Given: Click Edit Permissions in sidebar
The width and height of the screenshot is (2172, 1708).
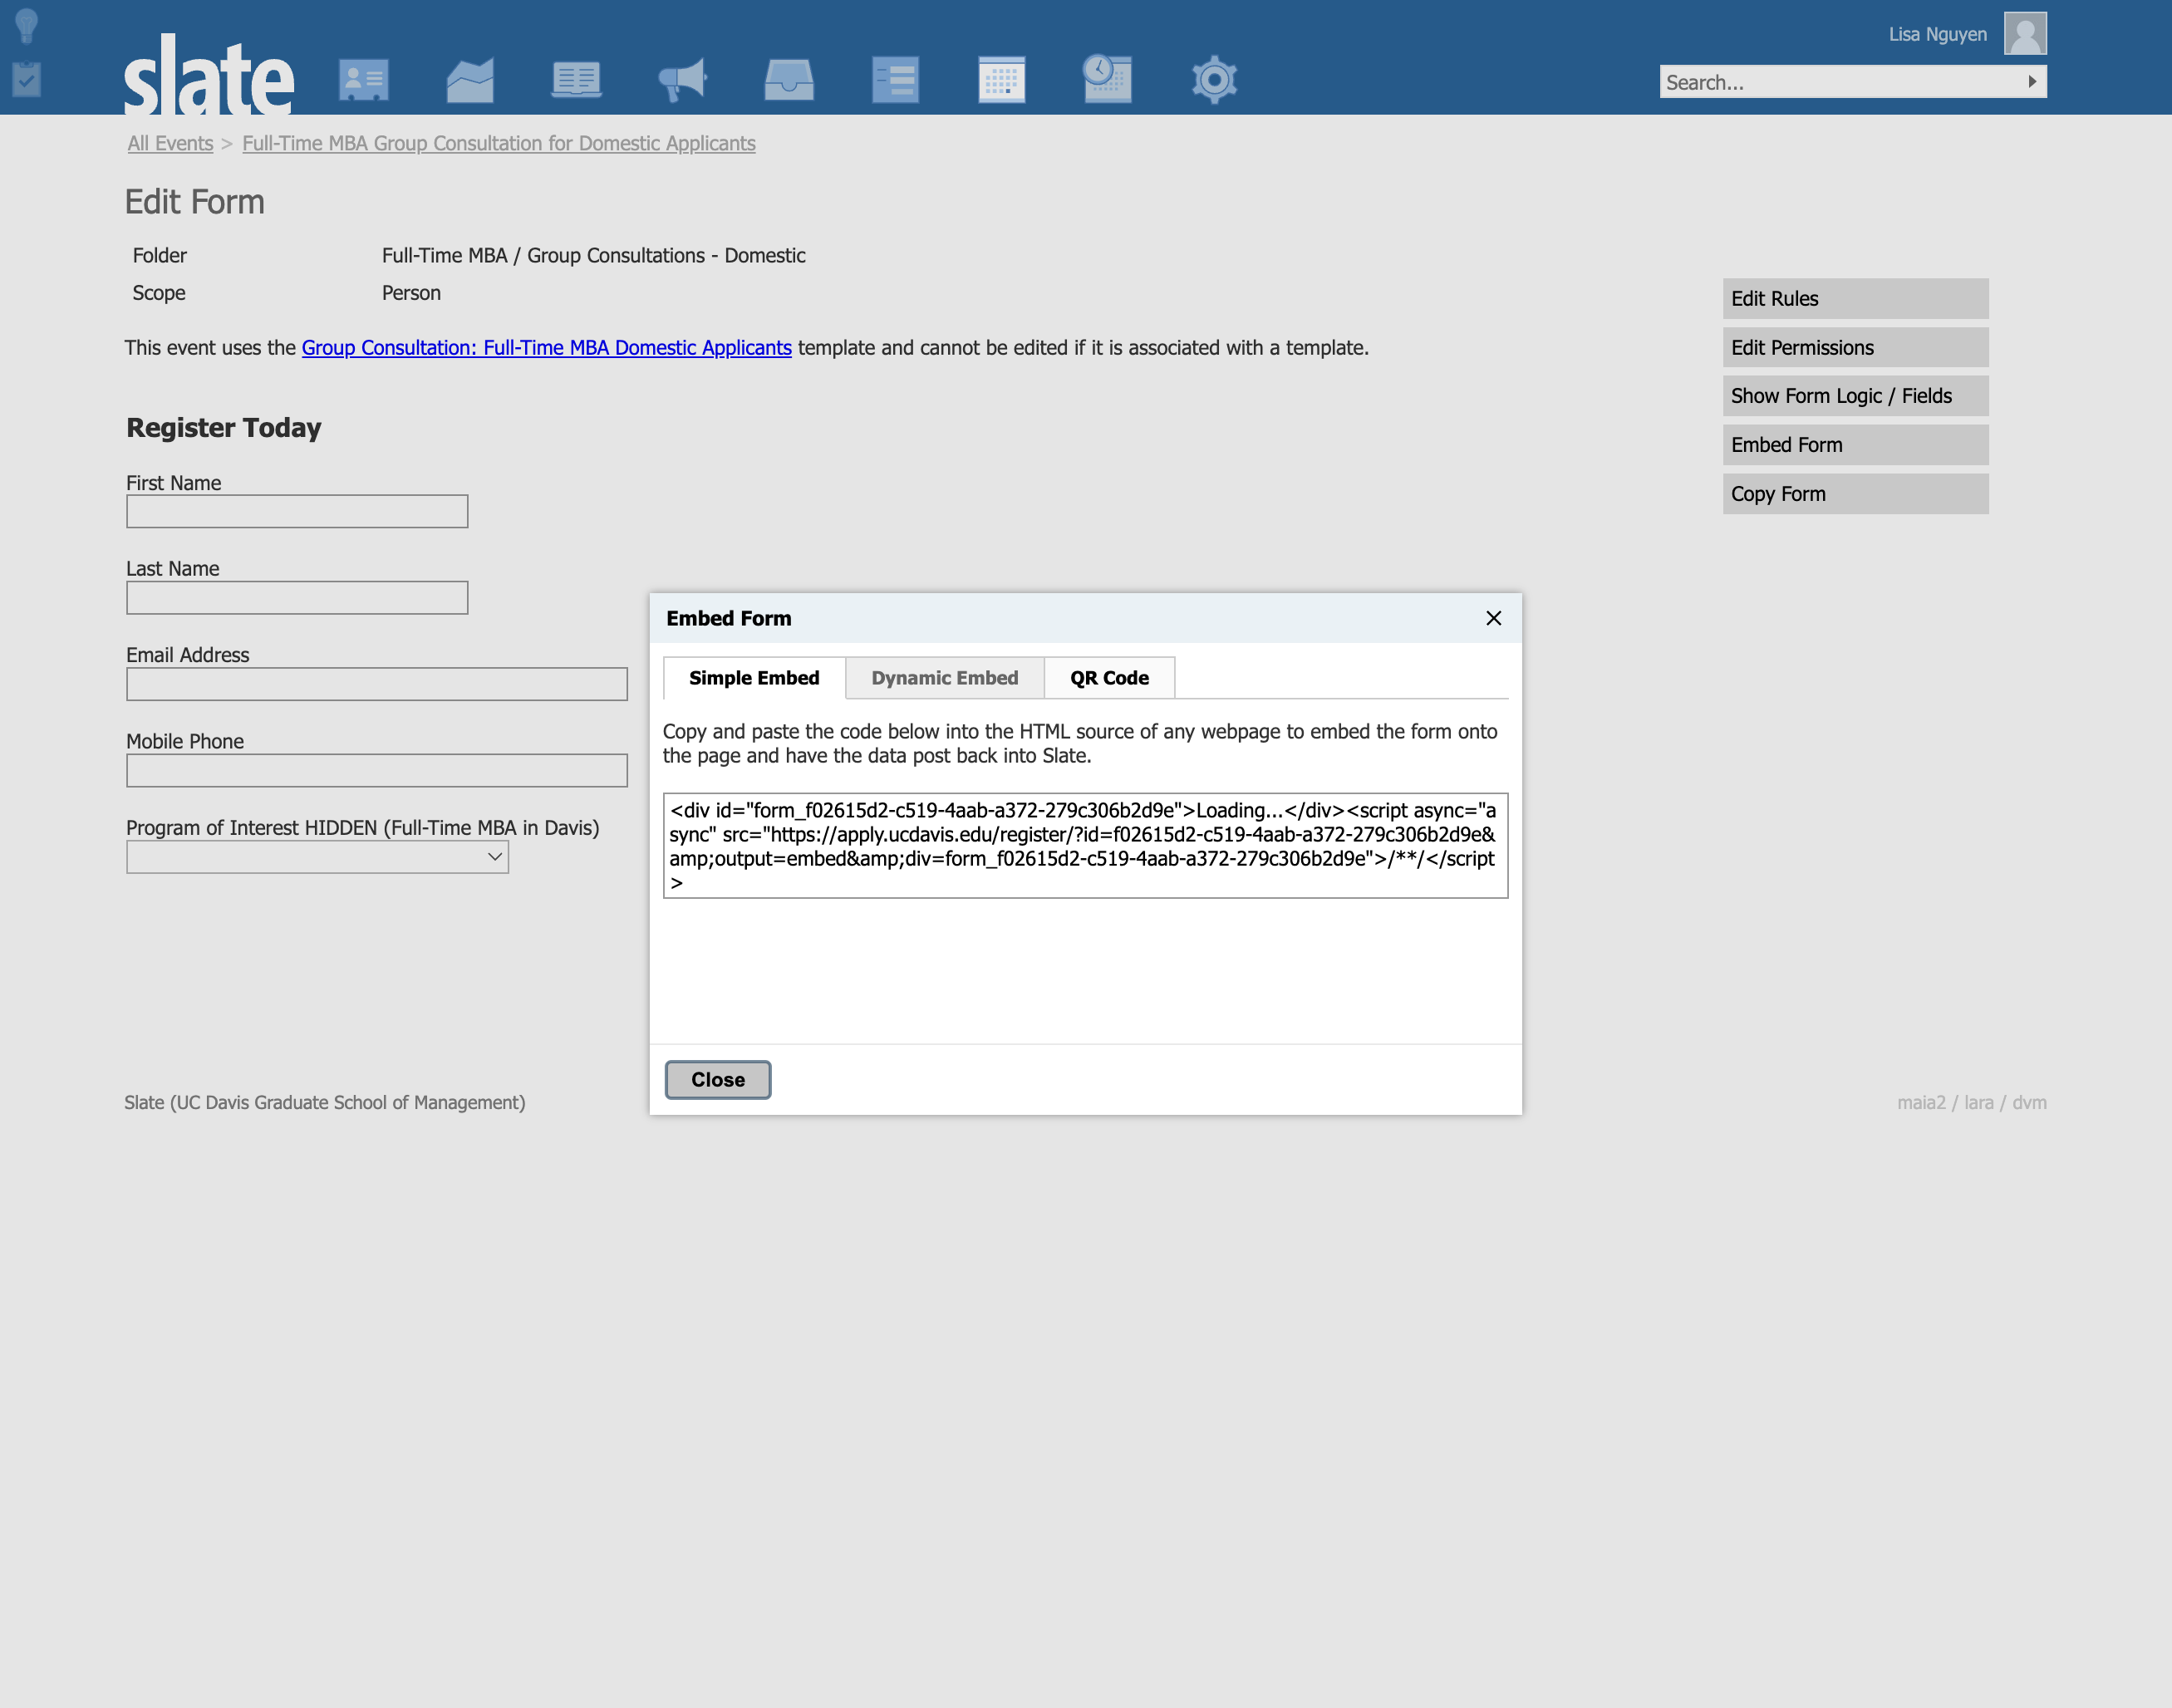Looking at the screenshot, I should pos(1855,347).
